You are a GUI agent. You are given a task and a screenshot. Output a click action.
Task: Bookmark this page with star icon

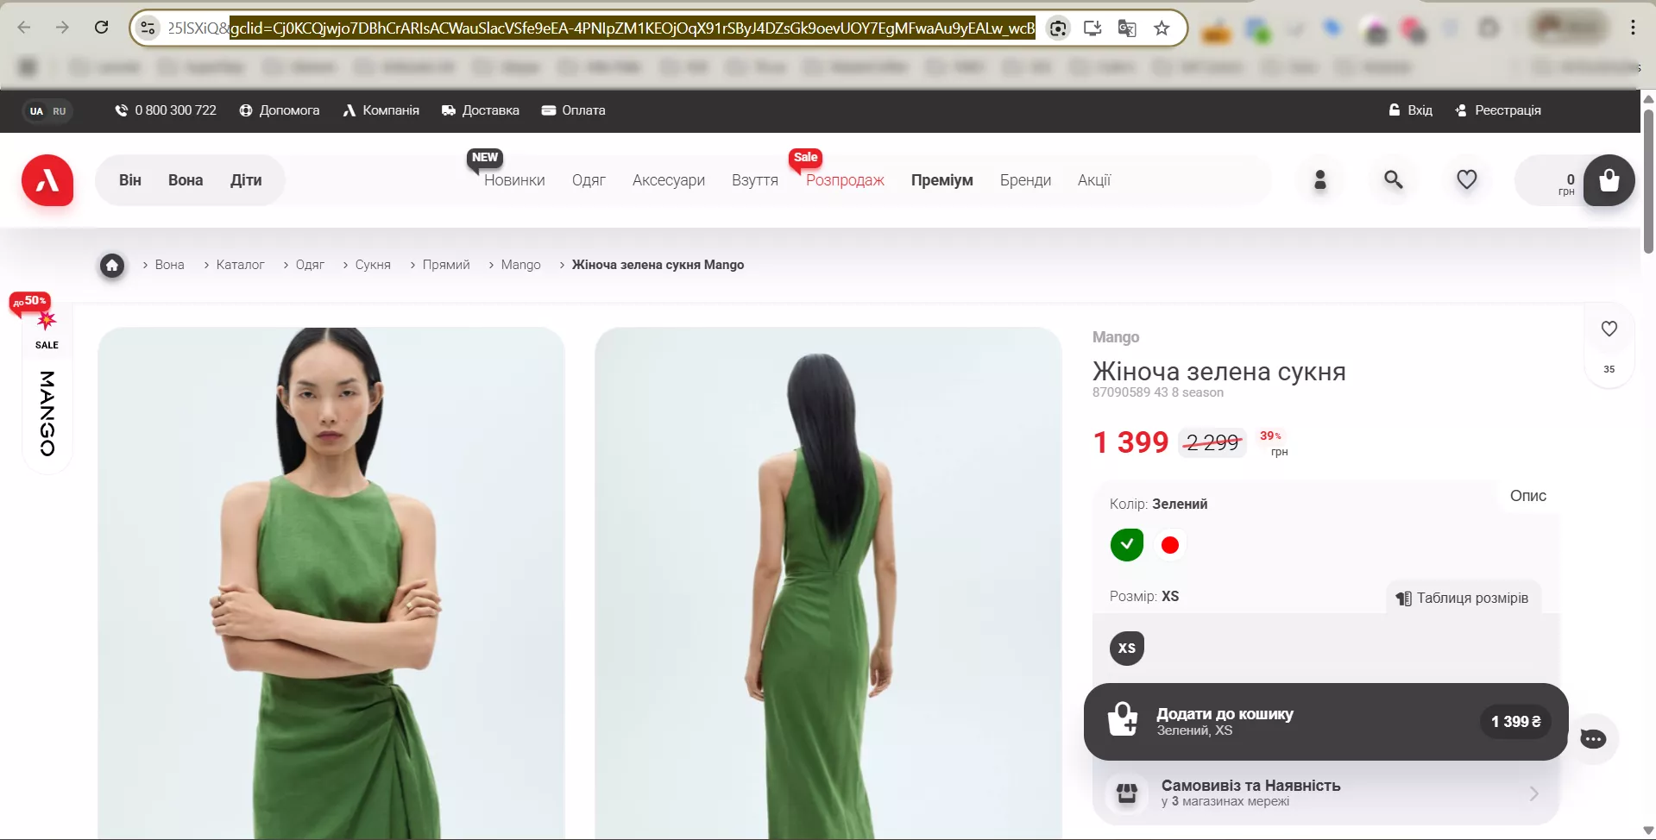tap(1162, 28)
